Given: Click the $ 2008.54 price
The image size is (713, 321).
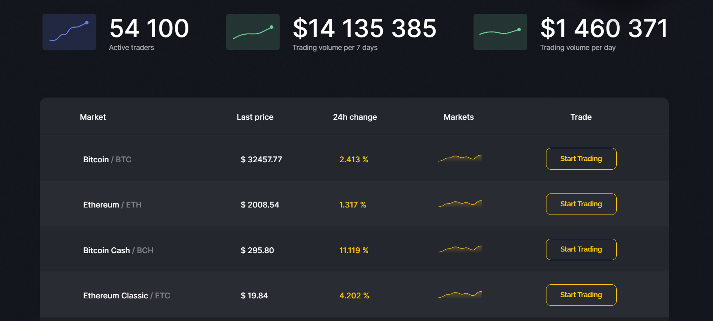Looking at the screenshot, I should tap(260, 205).
